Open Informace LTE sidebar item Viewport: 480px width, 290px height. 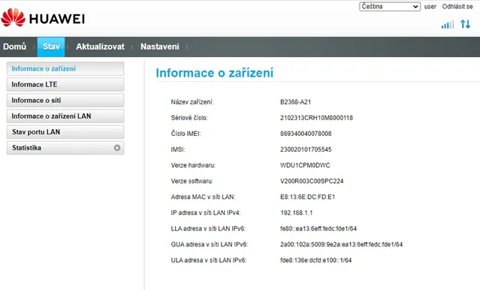pyautogui.click(x=65, y=84)
